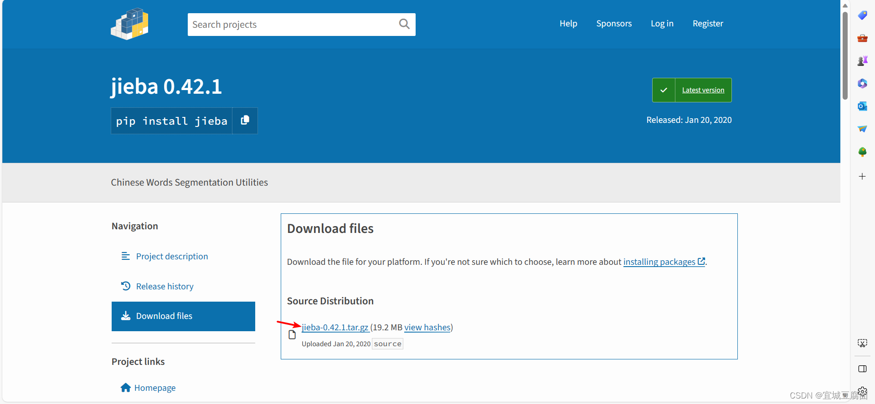
Task: Click the scrollbar up arrow
Action: coord(845,5)
